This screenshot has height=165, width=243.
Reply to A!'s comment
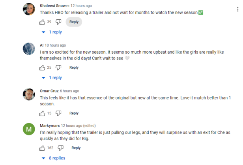click(x=74, y=67)
